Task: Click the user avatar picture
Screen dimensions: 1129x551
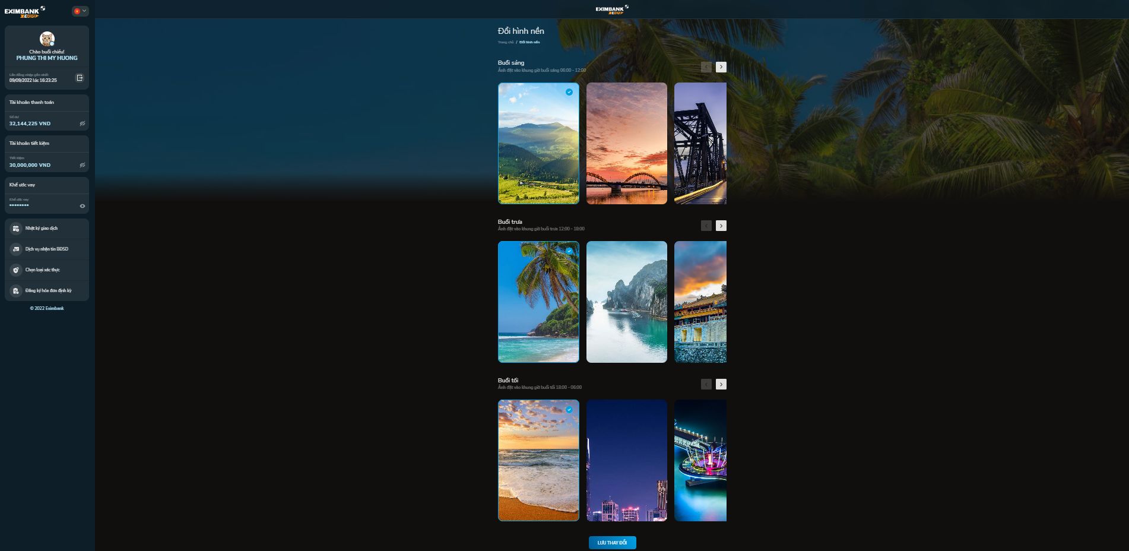Action: point(47,39)
